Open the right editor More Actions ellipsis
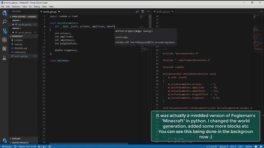Image resolution: width=264 pixels, height=148 pixels. point(262,12)
